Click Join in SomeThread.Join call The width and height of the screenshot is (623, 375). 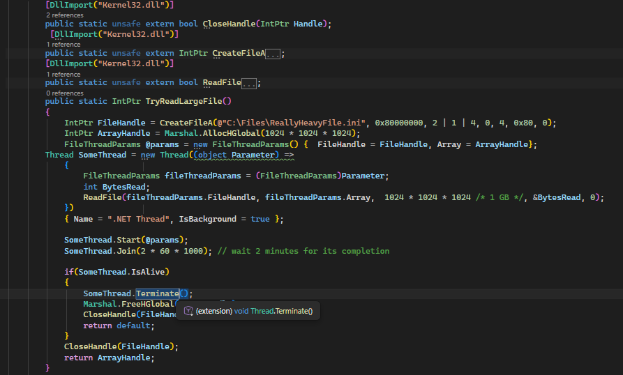point(126,251)
